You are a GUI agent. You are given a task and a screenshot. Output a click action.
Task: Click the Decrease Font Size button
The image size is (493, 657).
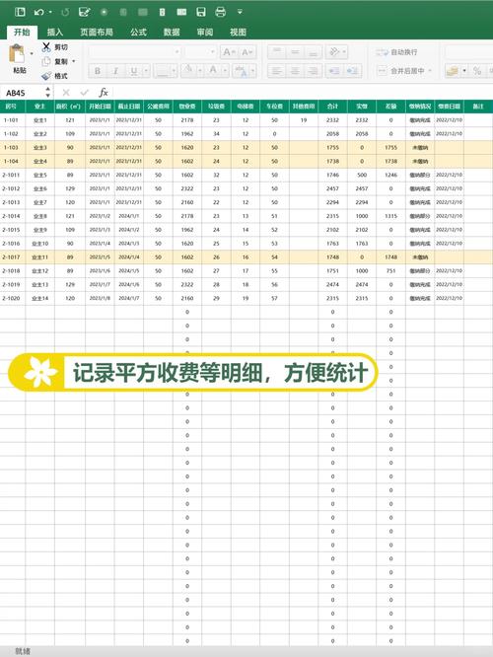pos(247,52)
